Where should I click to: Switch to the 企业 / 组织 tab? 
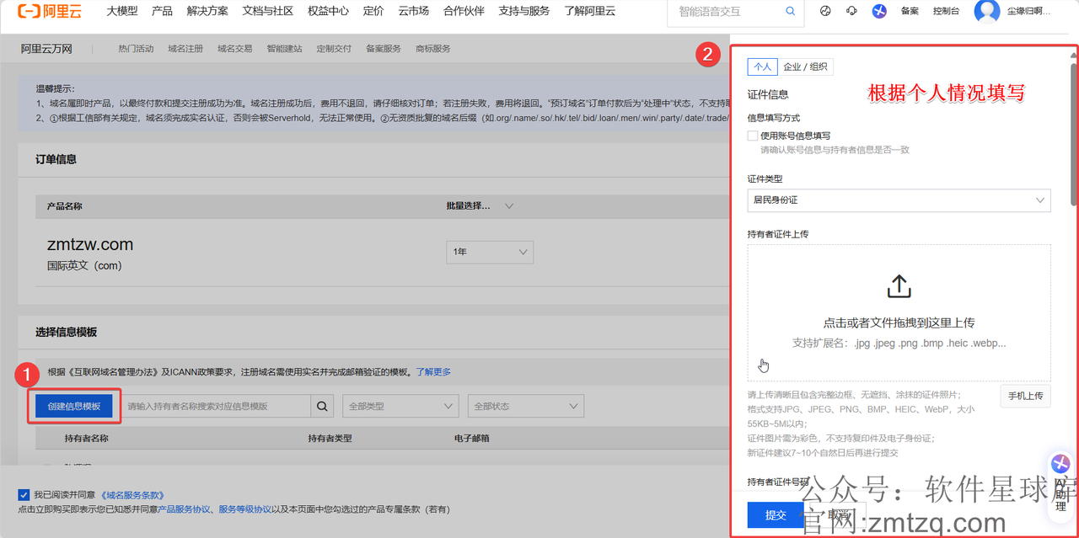805,67
